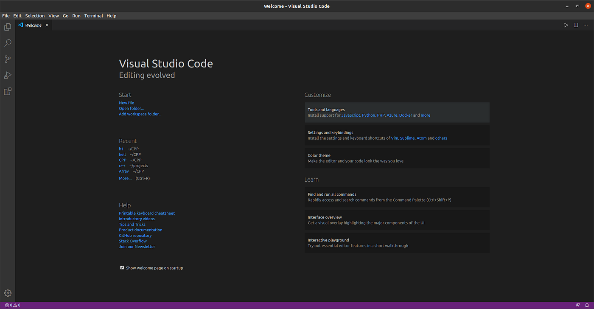
Task: Click the Open folder... link
Action: [x=131, y=108]
